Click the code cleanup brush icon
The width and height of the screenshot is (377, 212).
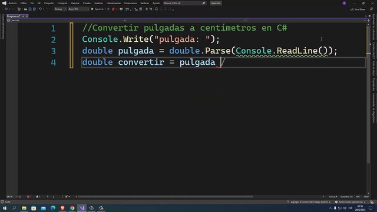pyautogui.click(x=67, y=197)
